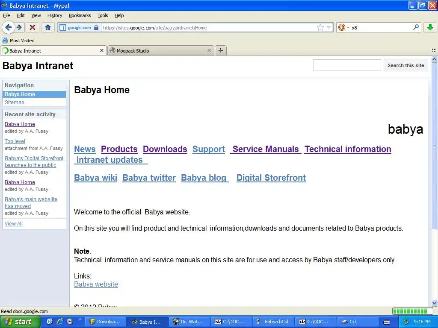Open a new tab with the plus button
The width and height of the screenshot is (438, 328).
221,50
